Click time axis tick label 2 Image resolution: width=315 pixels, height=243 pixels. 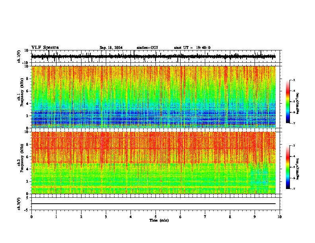[x=81, y=217]
